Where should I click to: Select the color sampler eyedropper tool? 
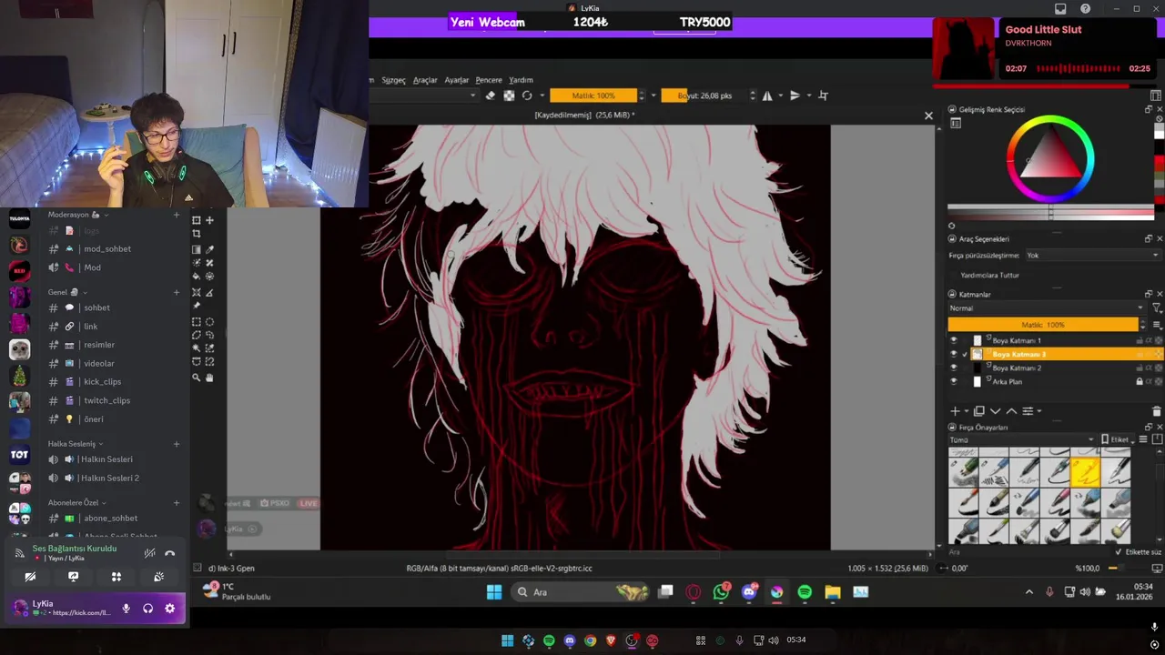tap(209, 249)
